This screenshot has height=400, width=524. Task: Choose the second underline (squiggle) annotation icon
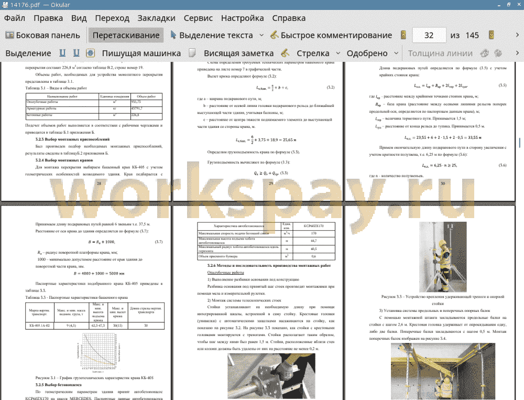76,53
